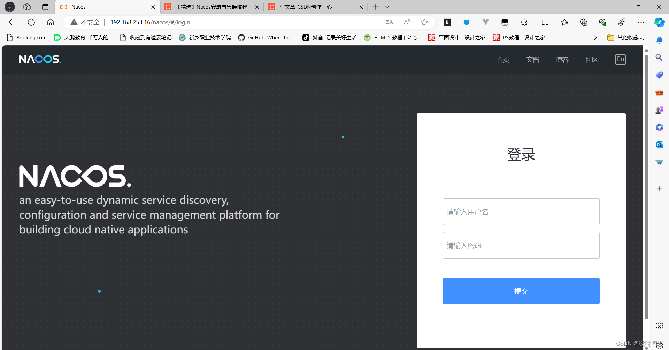Toggle split screen view
Screen dimensions: 669x350
coord(545,22)
